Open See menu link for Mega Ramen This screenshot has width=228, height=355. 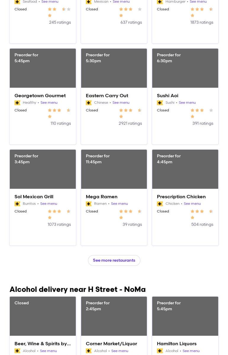click(x=119, y=204)
